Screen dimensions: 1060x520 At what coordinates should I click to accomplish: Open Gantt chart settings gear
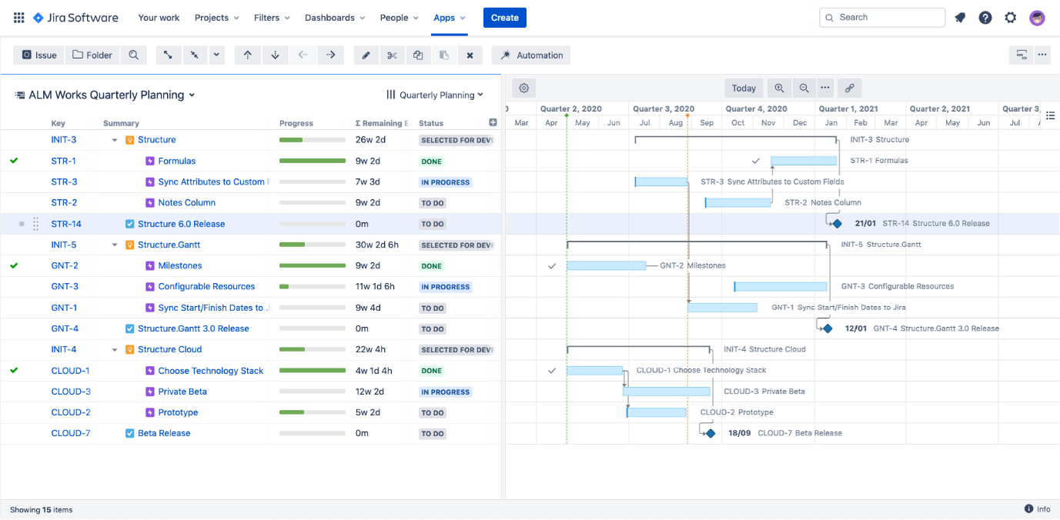[x=524, y=88]
